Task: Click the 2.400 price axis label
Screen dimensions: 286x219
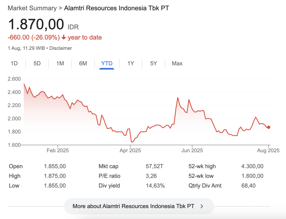Action: pos(14,92)
